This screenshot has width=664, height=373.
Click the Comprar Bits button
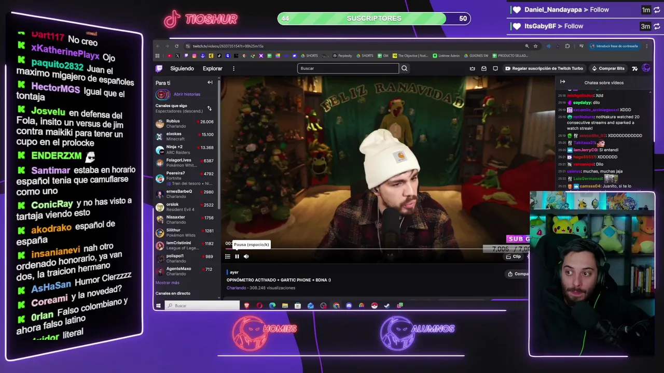tap(608, 68)
